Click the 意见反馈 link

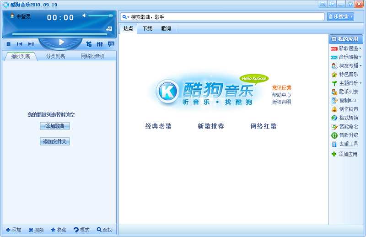[x=281, y=88]
